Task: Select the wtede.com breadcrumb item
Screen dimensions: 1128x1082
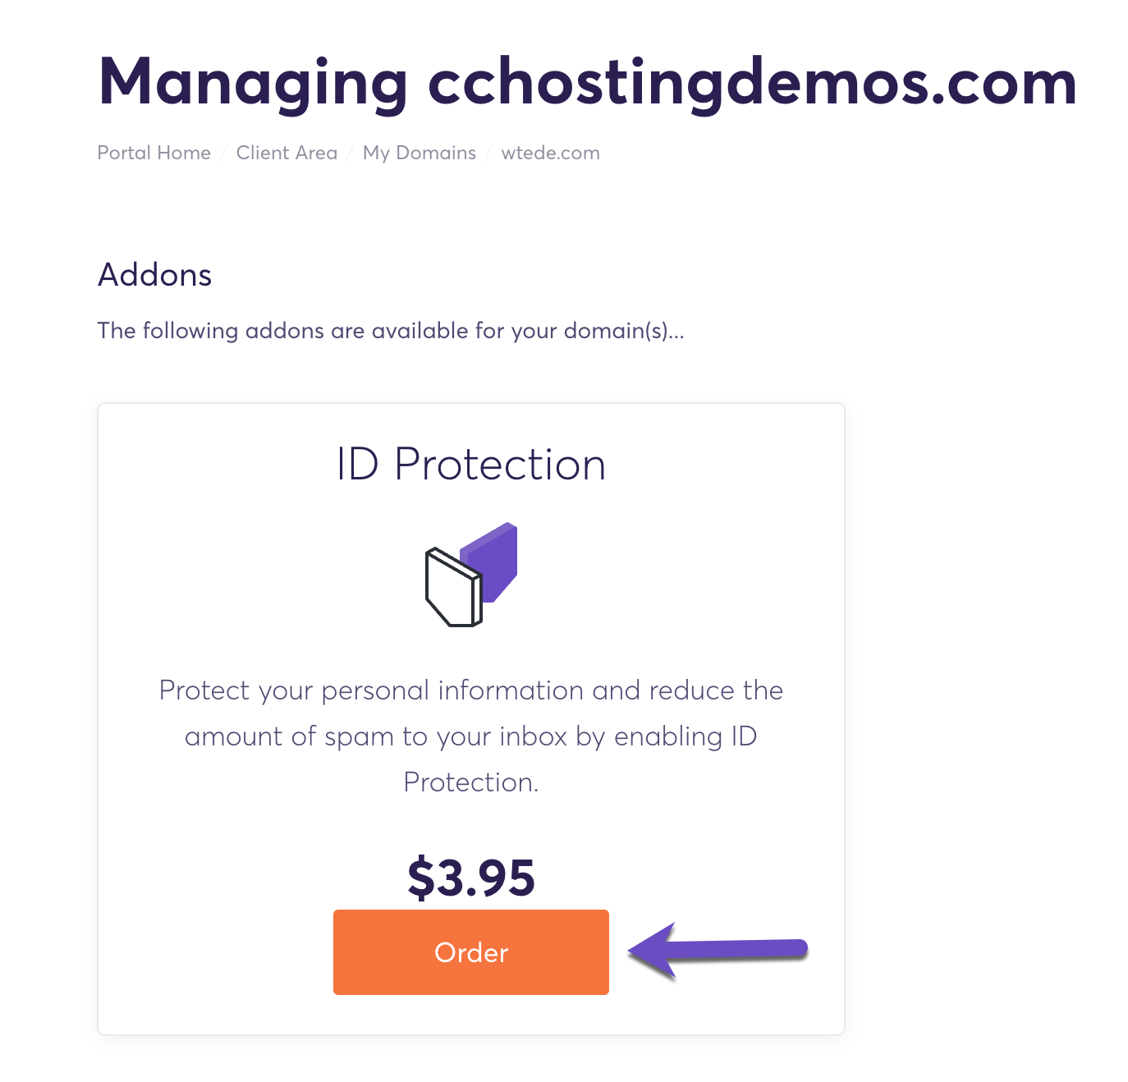Action: [550, 153]
